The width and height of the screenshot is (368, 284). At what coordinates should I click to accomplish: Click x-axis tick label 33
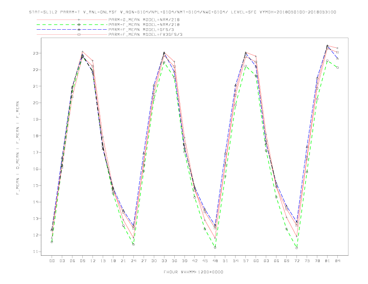(x=164, y=261)
